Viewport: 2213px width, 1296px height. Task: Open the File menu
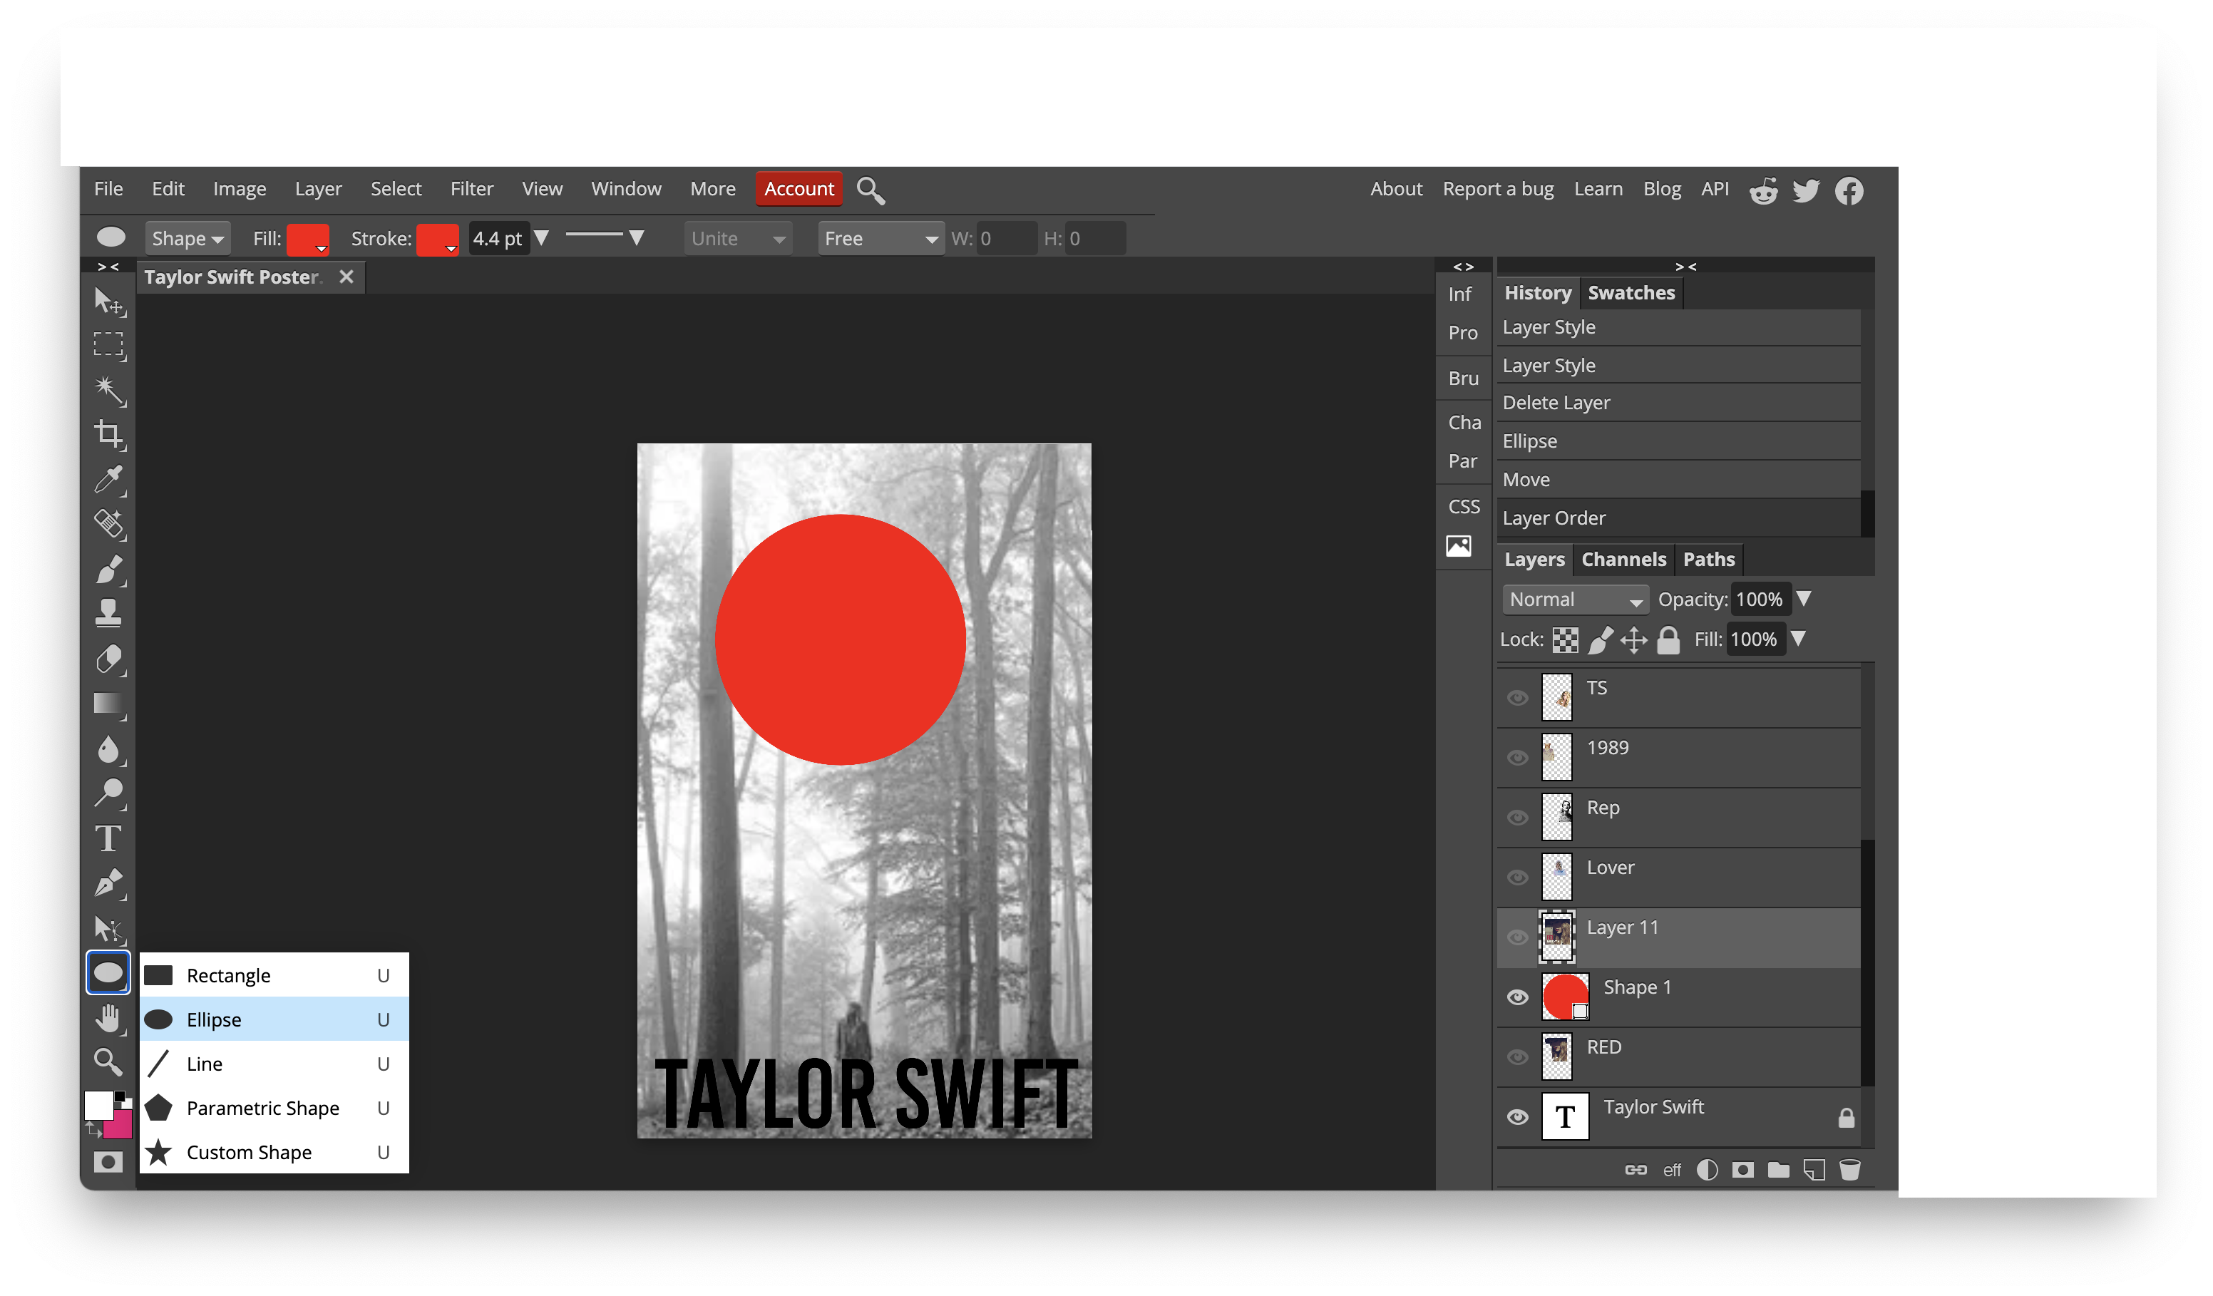[x=108, y=189]
